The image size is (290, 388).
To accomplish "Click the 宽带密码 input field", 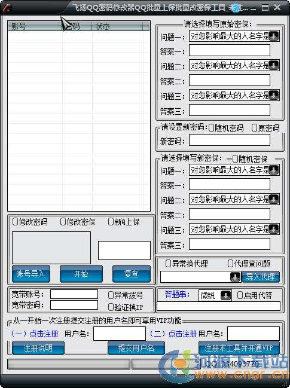I will click(74, 305).
